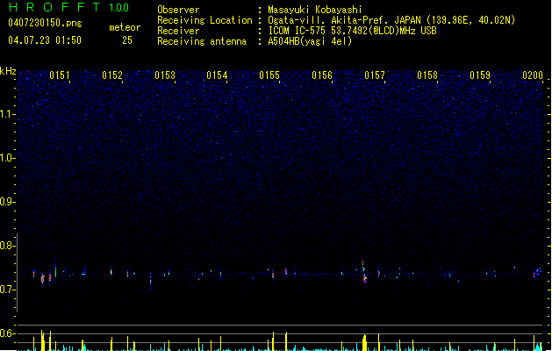Viewport: 552px width, 351px height.
Task: Click the 1.1 kHz axis label
Action: point(7,114)
